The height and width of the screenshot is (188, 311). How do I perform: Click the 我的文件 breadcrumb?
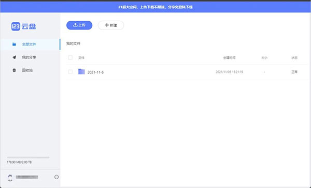(x=73, y=44)
